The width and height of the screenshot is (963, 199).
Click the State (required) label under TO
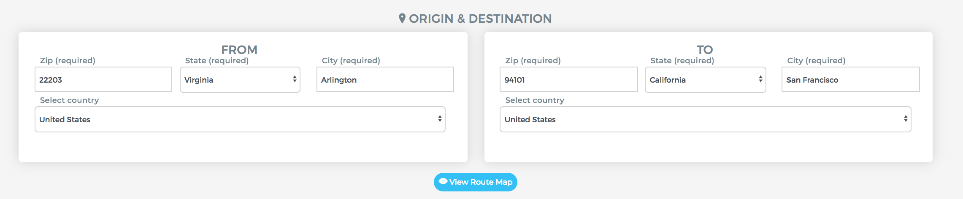[682, 61]
